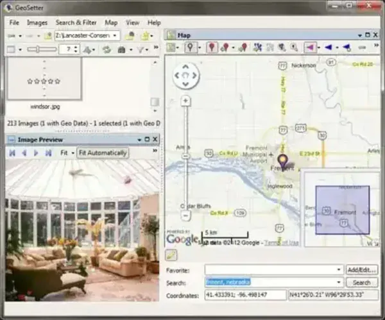
Task: Maximize the Image Preview panel
Action: (x=147, y=139)
